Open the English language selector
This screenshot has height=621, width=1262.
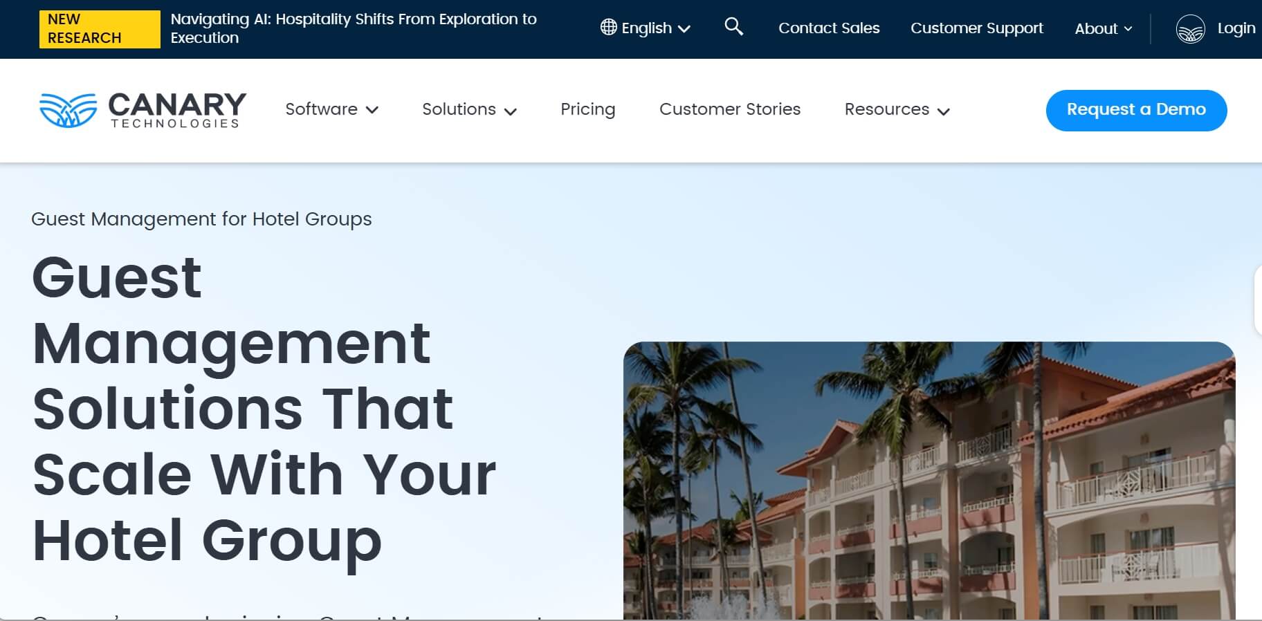[x=646, y=28]
